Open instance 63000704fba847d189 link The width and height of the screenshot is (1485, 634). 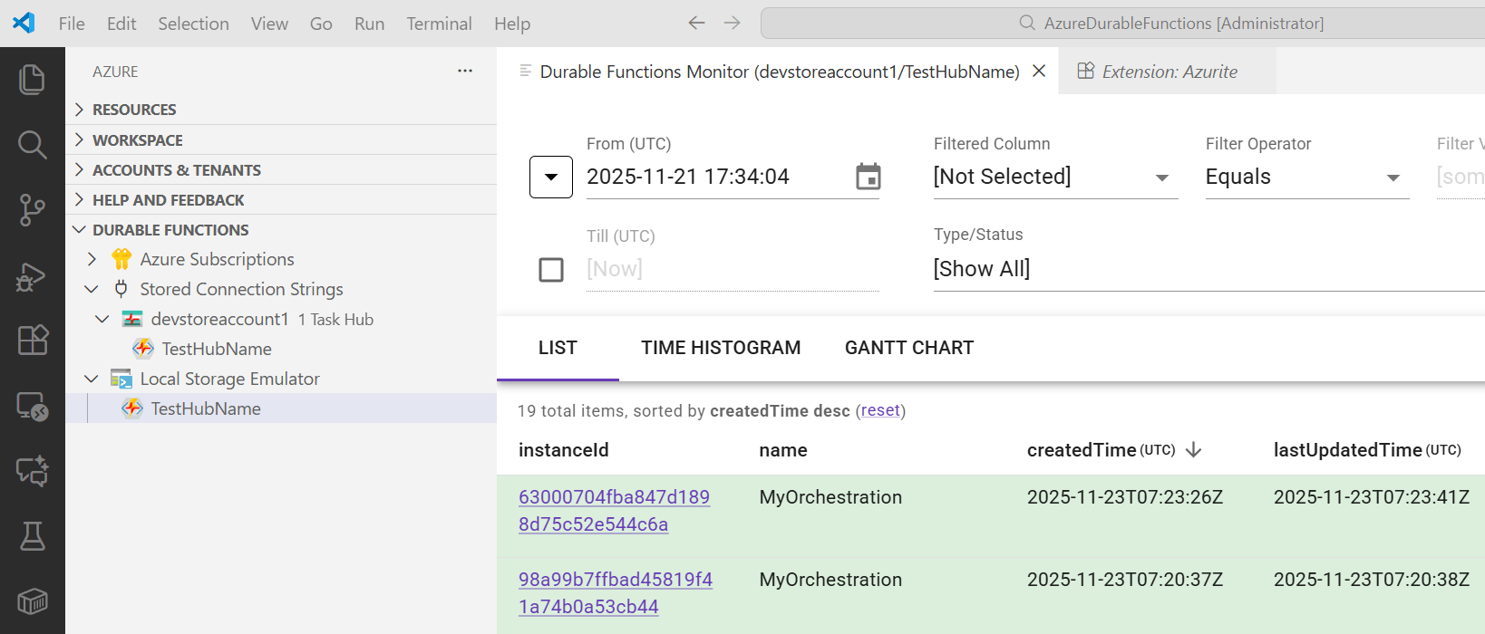click(x=614, y=497)
